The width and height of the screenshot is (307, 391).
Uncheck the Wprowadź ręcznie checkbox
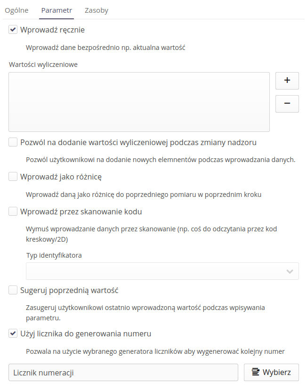[13, 30]
